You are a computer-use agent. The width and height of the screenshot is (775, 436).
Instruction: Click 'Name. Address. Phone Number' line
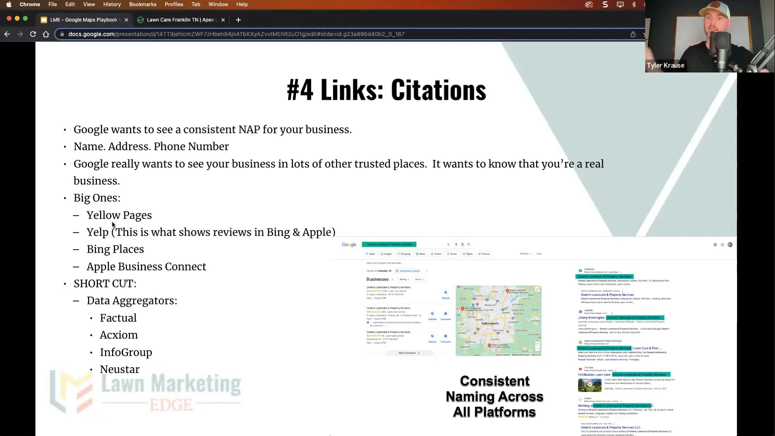click(x=151, y=147)
